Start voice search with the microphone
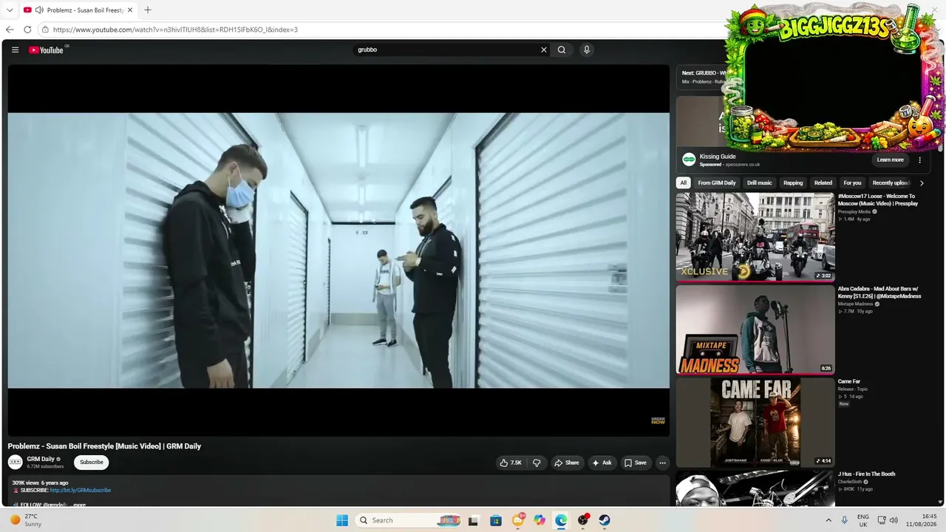The image size is (946, 532). coord(587,50)
